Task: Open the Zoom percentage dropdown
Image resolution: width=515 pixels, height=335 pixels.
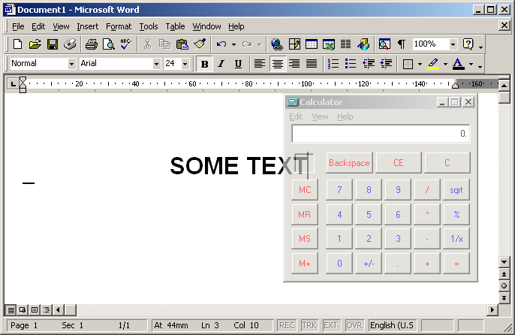Action: [x=453, y=44]
